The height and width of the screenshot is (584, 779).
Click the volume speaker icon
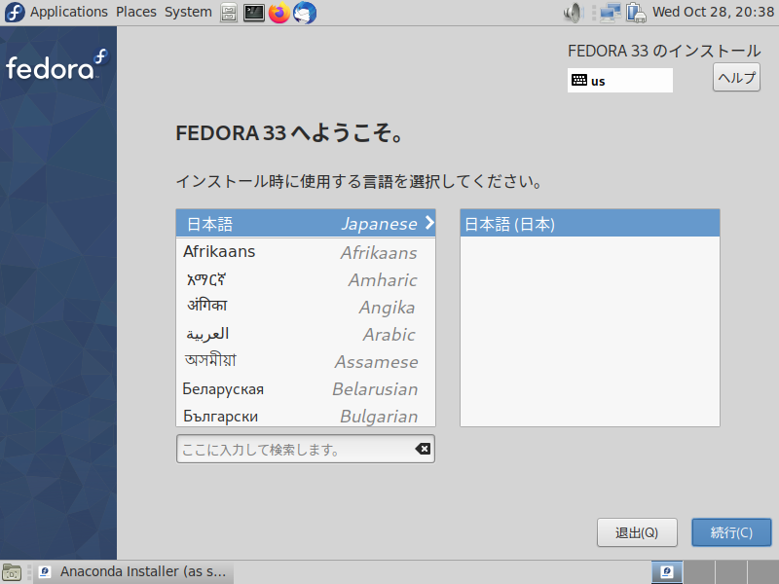tap(573, 13)
